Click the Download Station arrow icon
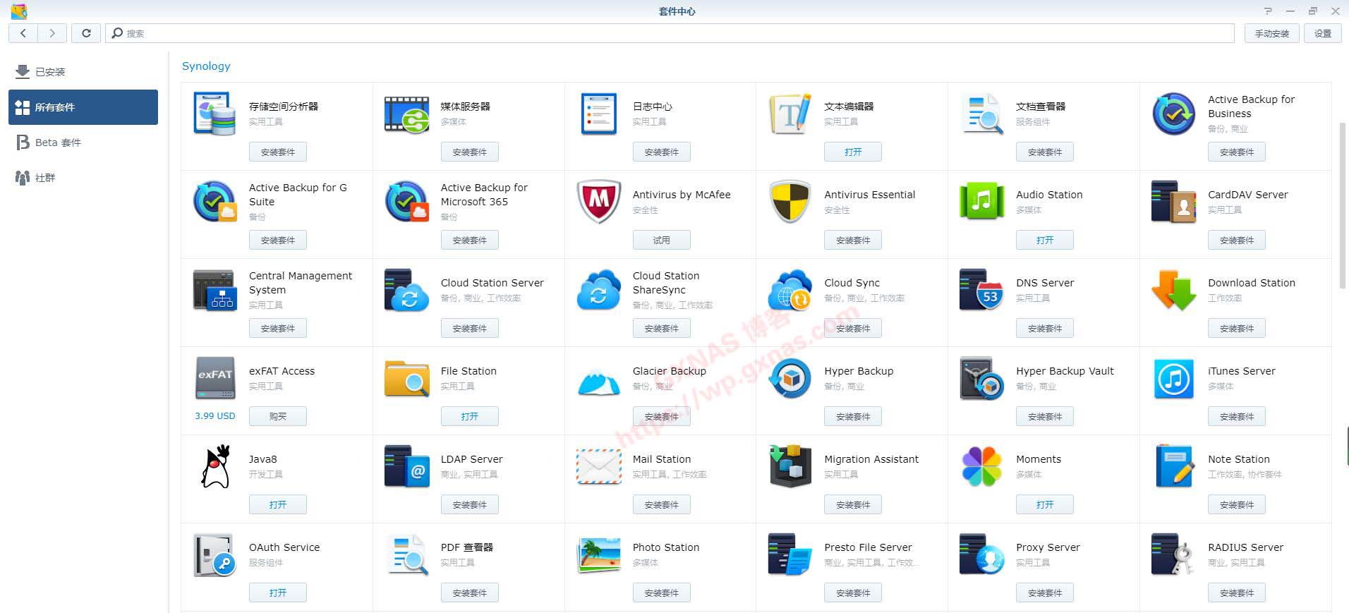The height and width of the screenshot is (613, 1349). coord(1173,289)
